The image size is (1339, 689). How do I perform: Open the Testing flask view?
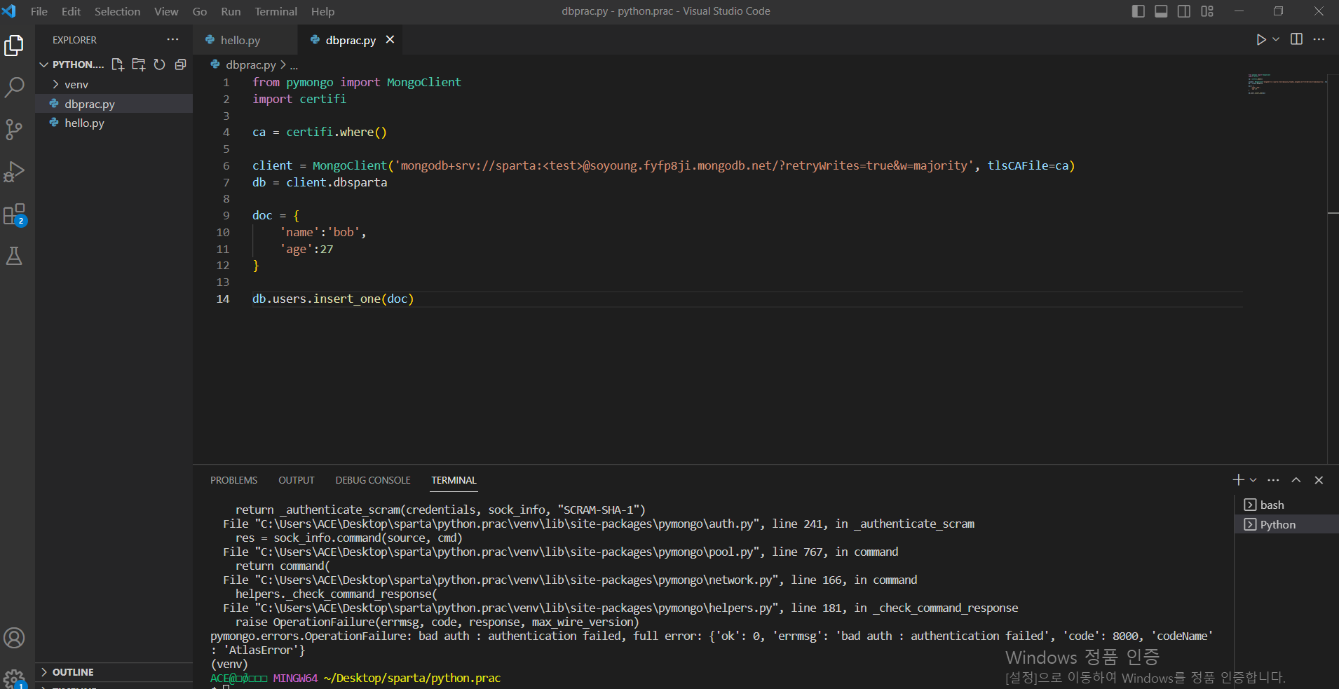(14, 256)
